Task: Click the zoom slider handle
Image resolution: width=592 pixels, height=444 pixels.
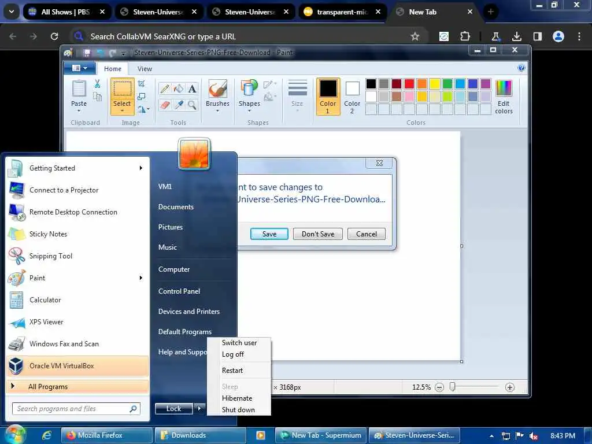Action: (452, 387)
